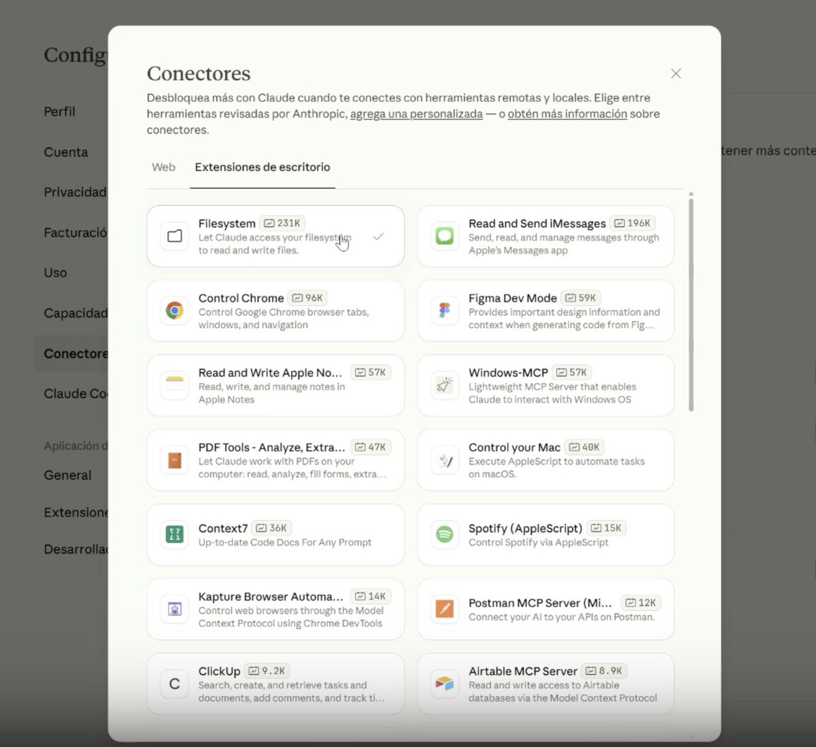Screen dimensions: 816x747
Task: Click Airtable 8.9K downloads badge
Action: 605,671
